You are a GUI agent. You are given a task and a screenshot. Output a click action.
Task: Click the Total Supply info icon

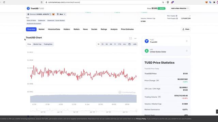(177, 18)
